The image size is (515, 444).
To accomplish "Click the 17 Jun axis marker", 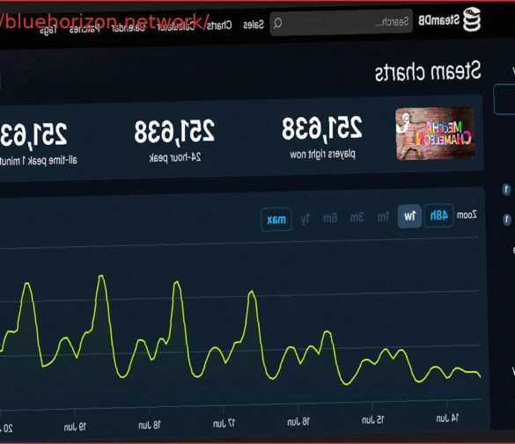I will (x=224, y=424).
